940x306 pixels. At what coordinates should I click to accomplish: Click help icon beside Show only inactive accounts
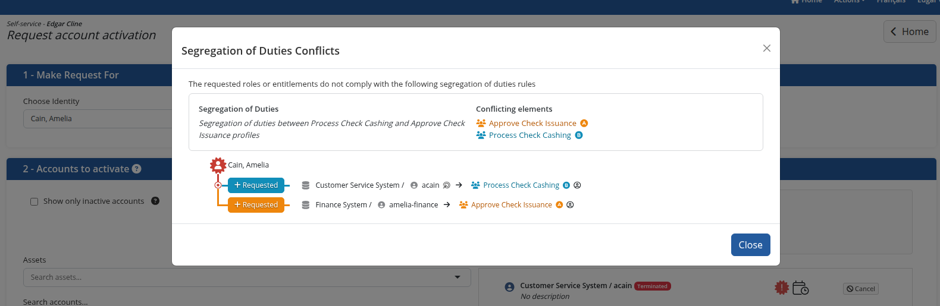[x=155, y=201]
